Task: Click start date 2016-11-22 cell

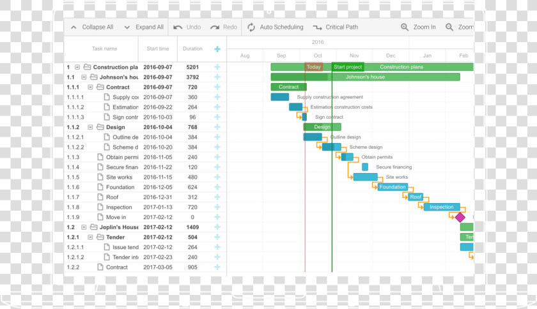Action: pyautogui.click(x=158, y=167)
